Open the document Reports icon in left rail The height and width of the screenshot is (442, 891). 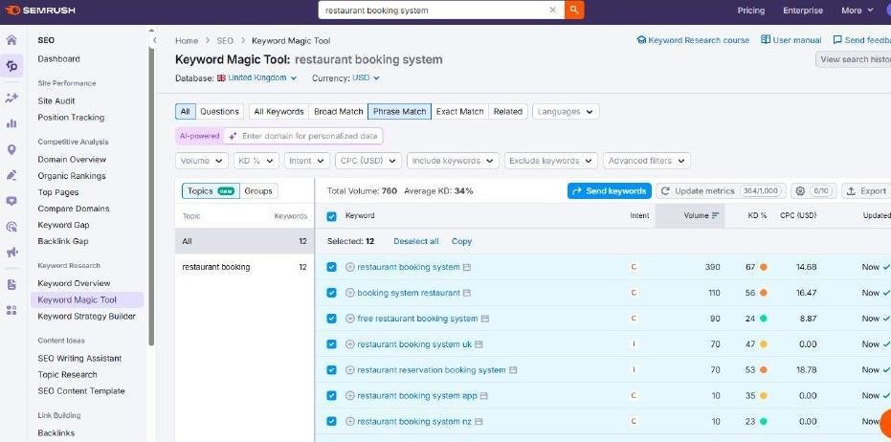click(x=11, y=285)
